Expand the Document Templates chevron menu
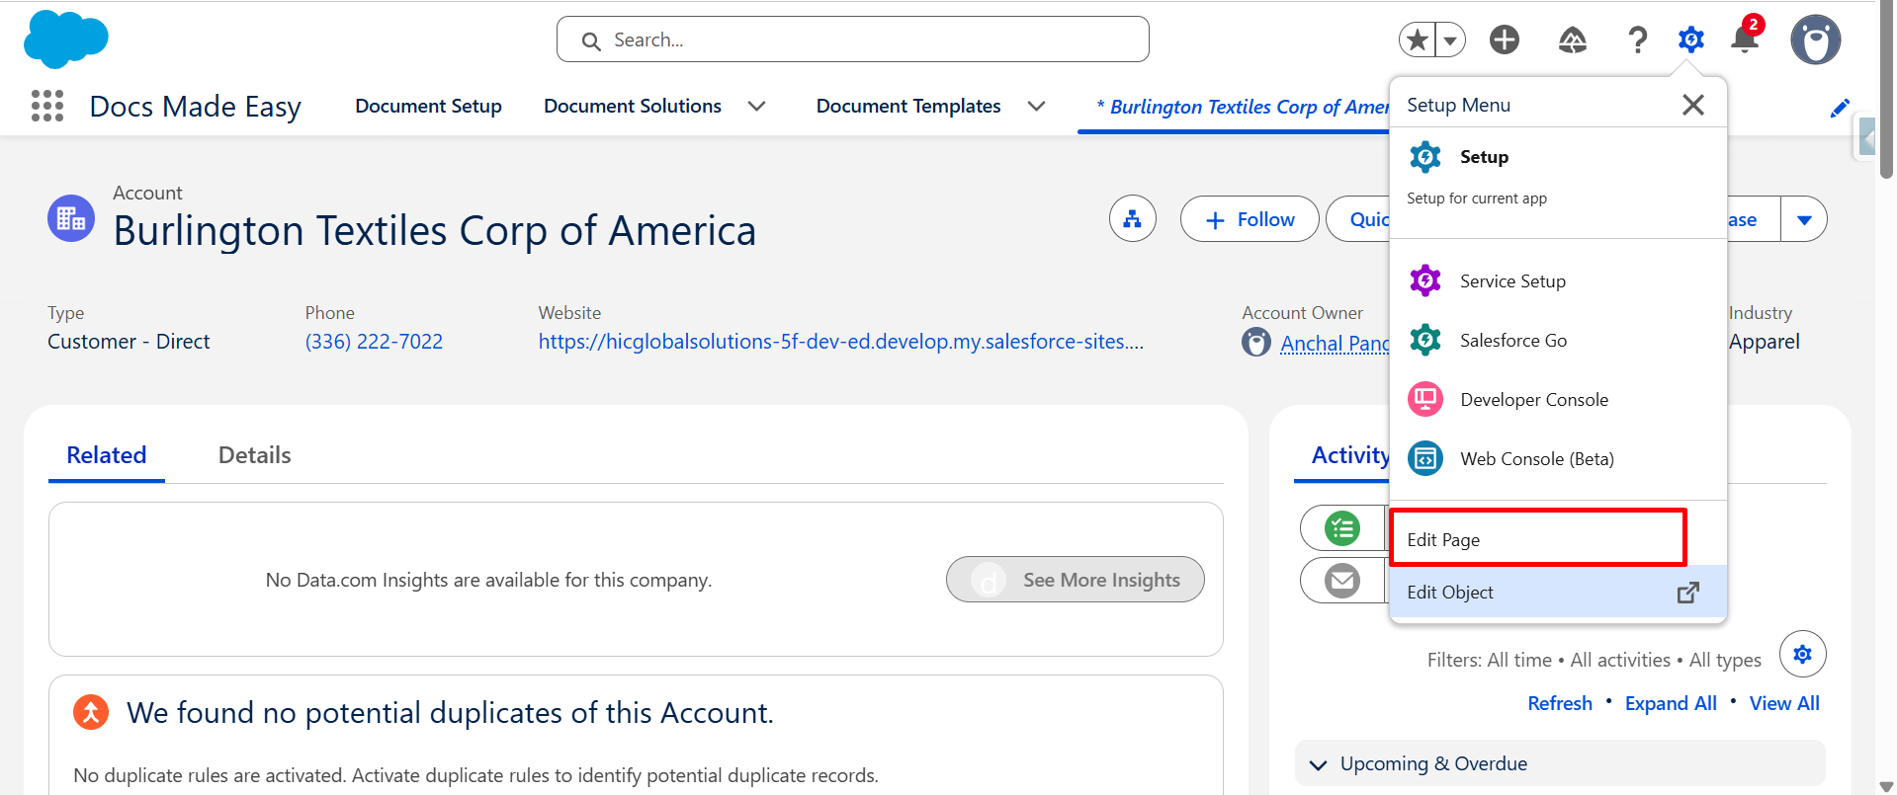Screen dimensions: 1897x795 tap(1036, 106)
